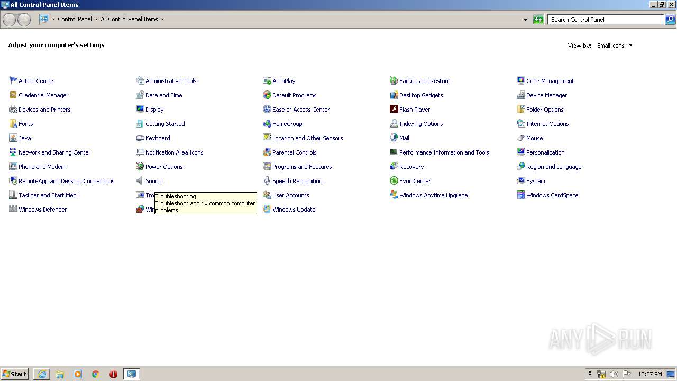This screenshot has width=677, height=381.
Task: Launch Internet Explorer from the taskbar
Action: pos(42,374)
